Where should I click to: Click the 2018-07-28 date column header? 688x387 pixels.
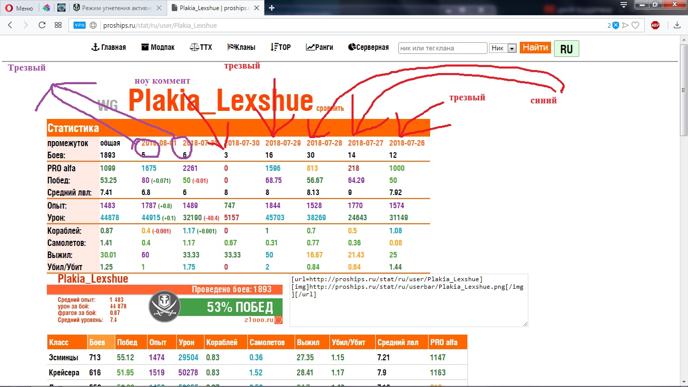(324, 143)
